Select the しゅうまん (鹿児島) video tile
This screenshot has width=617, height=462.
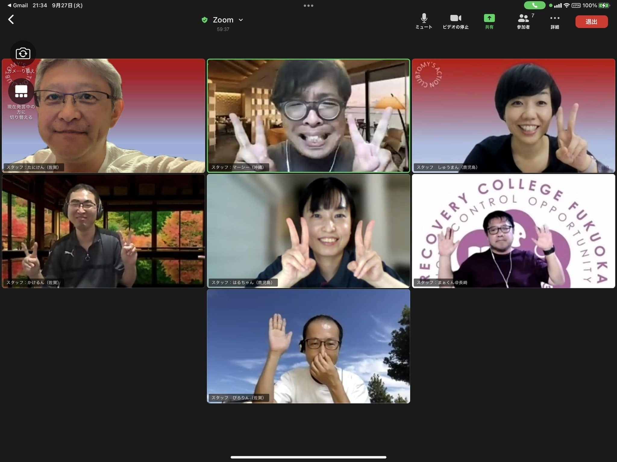pyautogui.click(x=513, y=116)
